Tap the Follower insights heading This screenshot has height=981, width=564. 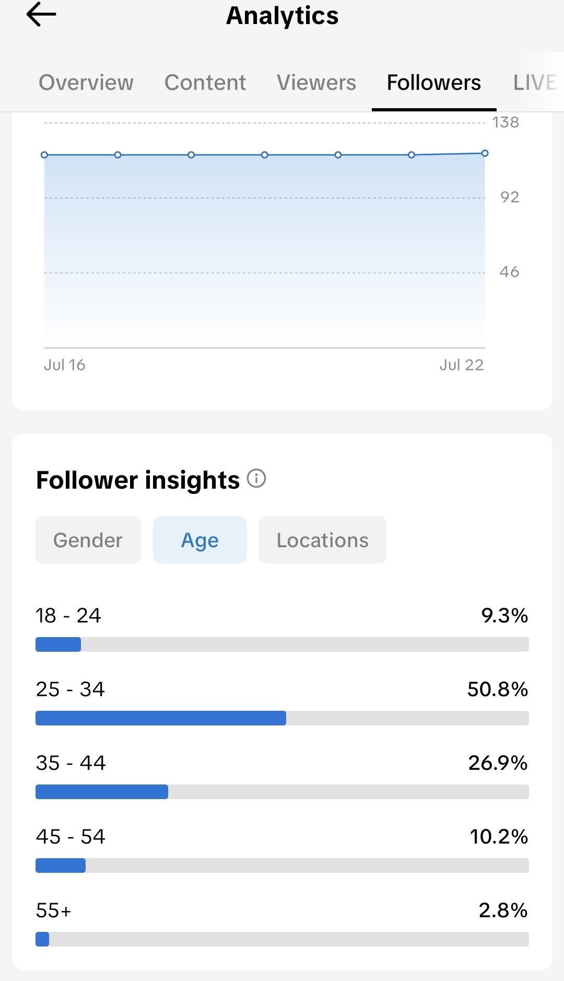pos(138,480)
